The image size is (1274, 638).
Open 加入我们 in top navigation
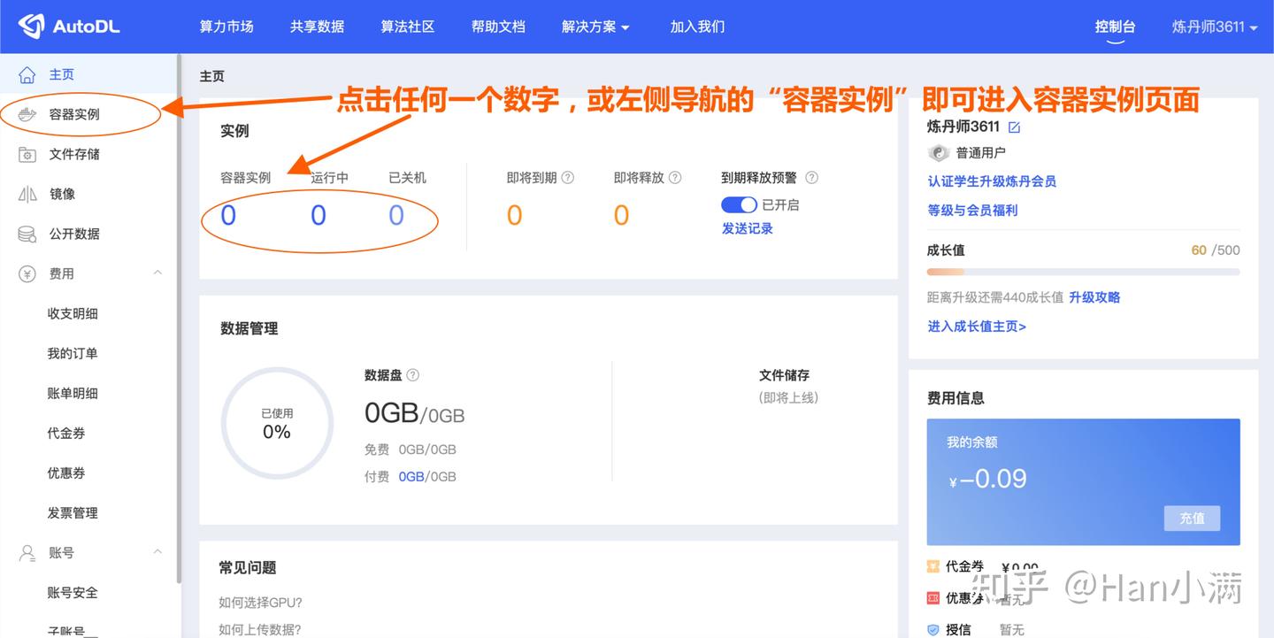tap(697, 27)
